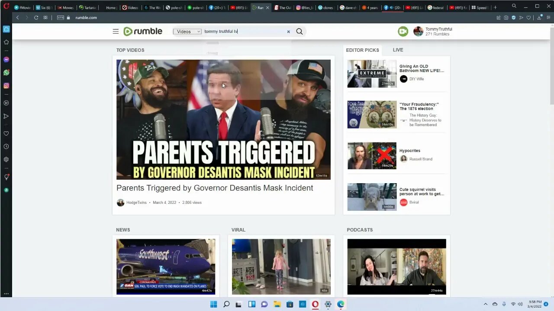554x311 pixels.
Task: Open the Bviral channel link
Action: coord(414,202)
